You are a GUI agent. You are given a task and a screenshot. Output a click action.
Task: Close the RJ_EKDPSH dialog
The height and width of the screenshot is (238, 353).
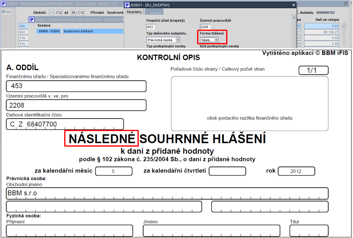tap(294, 5)
